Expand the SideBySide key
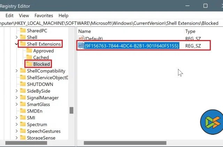This screenshot has height=147, width=223. [x=17, y=91]
